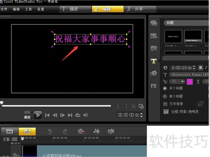Image resolution: width=210 pixels, height=157 pixels.
Task: Open the Media library panel icon
Action: coord(154,23)
